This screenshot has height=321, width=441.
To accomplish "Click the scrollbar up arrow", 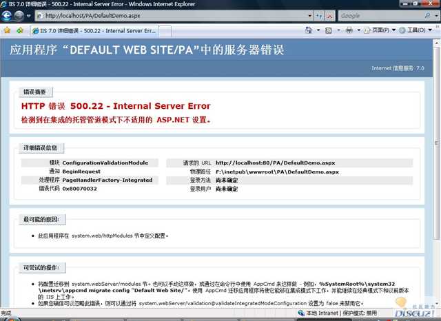I will click(437, 43).
